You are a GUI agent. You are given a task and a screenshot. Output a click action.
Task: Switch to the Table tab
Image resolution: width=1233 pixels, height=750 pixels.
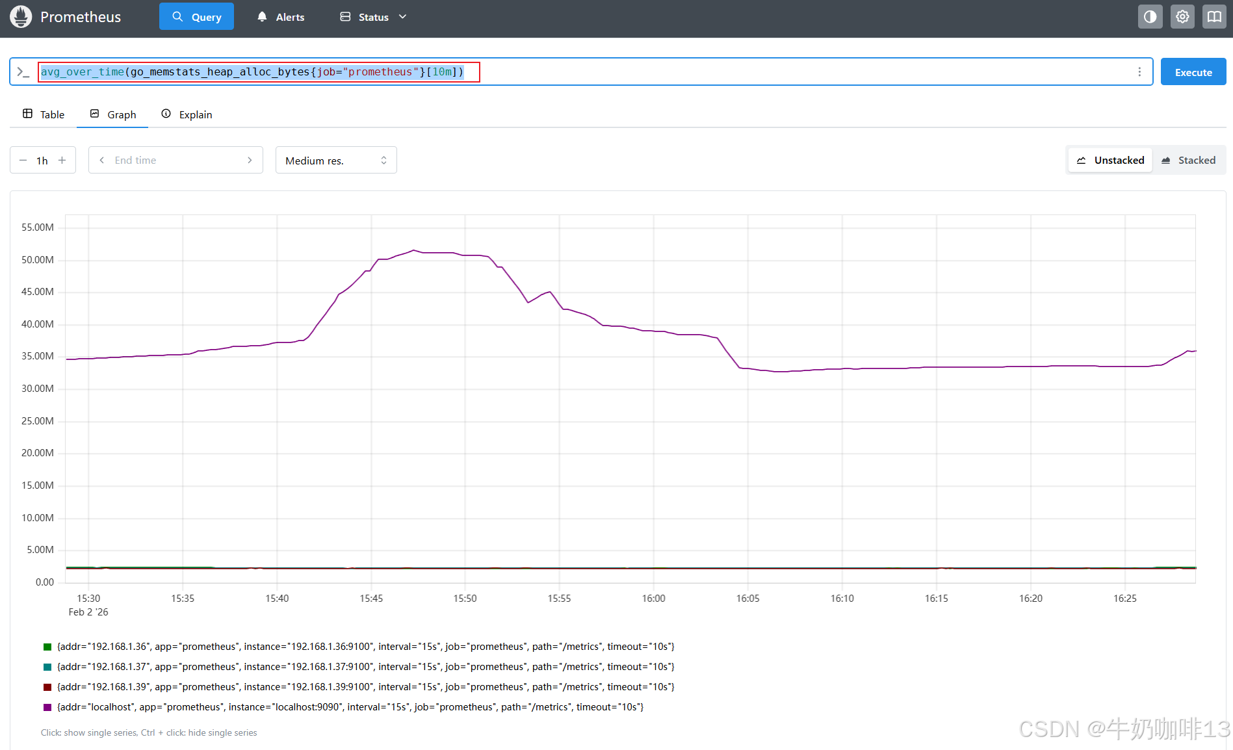pos(44,114)
